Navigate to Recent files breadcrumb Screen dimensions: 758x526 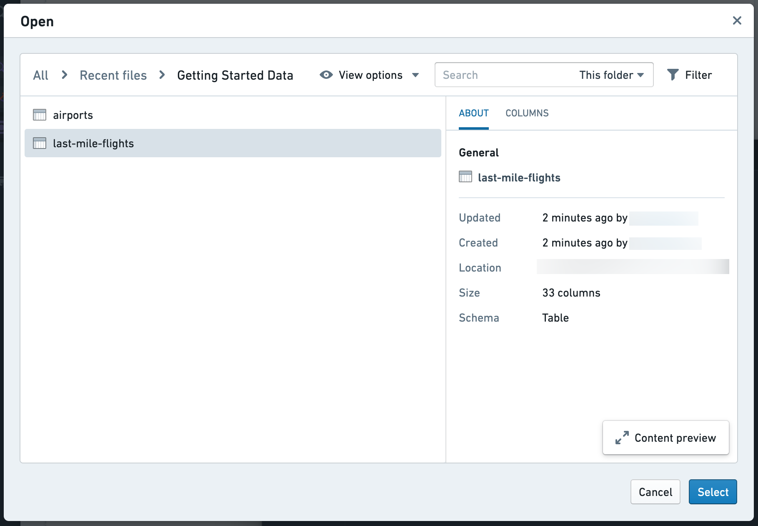point(113,75)
